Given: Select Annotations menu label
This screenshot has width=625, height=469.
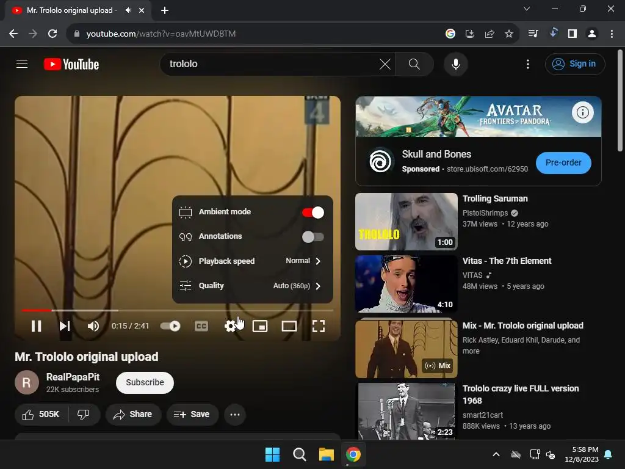Looking at the screenshot, I should click(220, 236).
